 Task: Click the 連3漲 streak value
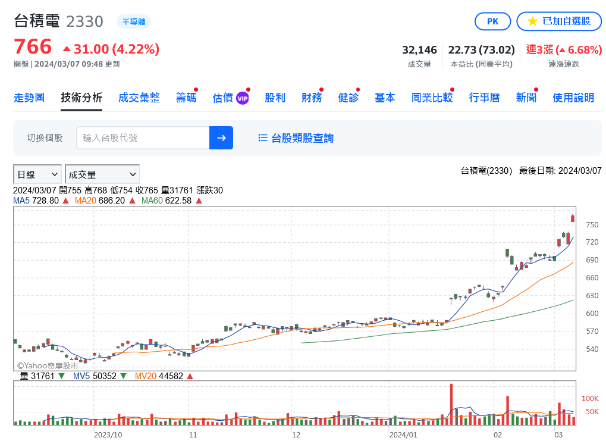point(564,50)
